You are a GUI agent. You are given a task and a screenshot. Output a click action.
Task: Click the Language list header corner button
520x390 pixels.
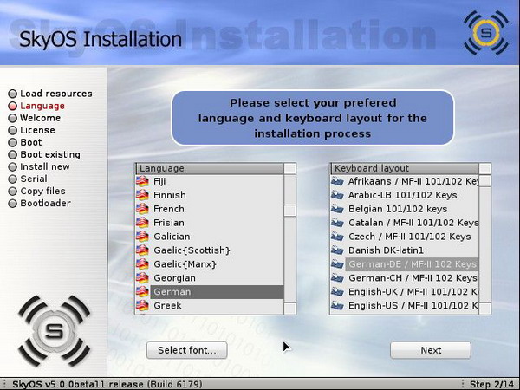(x=289, y=168)
